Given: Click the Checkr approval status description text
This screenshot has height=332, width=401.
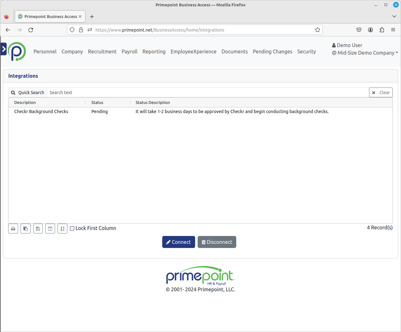Looking at the screenshot, I should pos(232,112).
